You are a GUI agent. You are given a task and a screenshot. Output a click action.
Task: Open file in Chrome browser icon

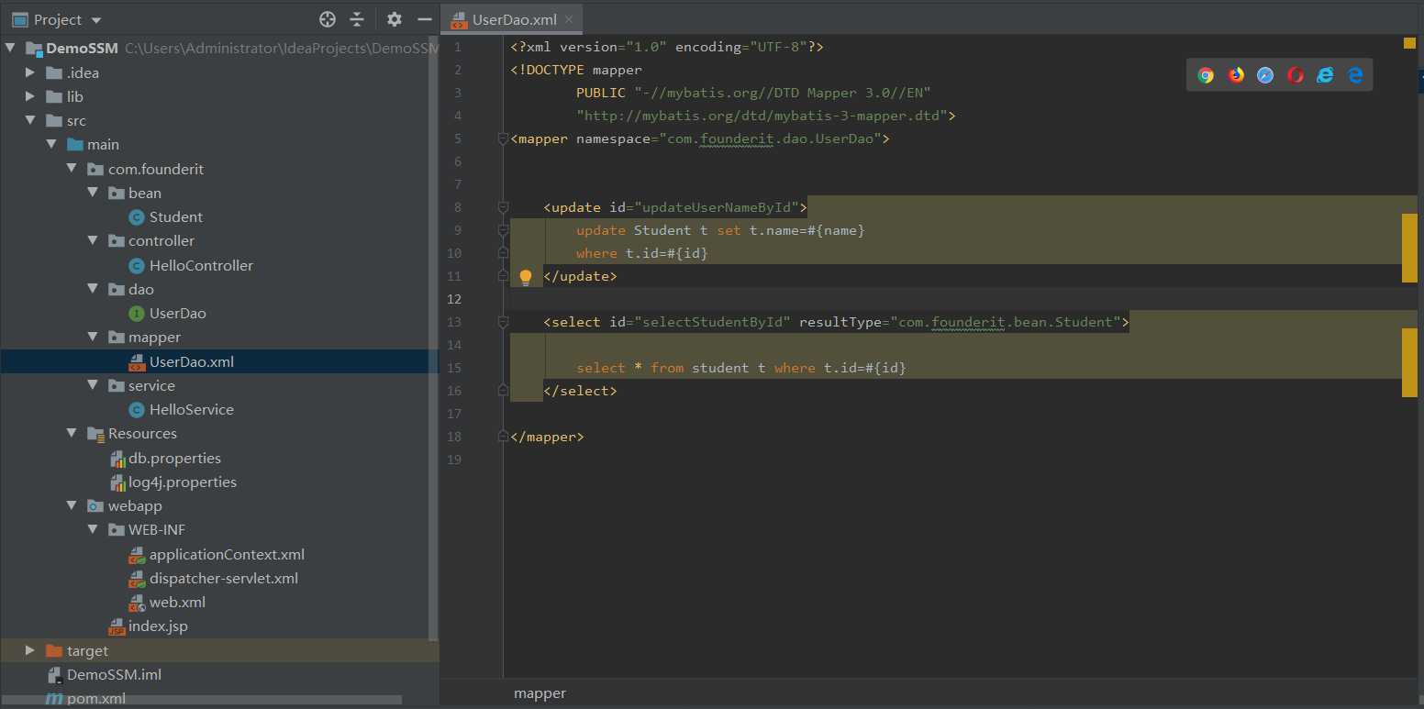click(x=1206, y=75)
